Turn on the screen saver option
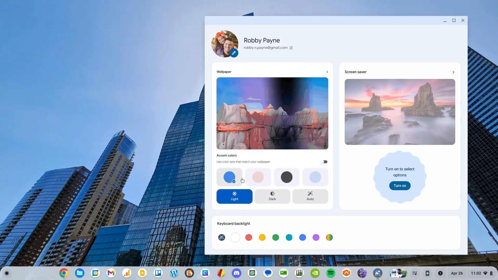The height and width of the screenshot is (280, 498). coord(400,186)
